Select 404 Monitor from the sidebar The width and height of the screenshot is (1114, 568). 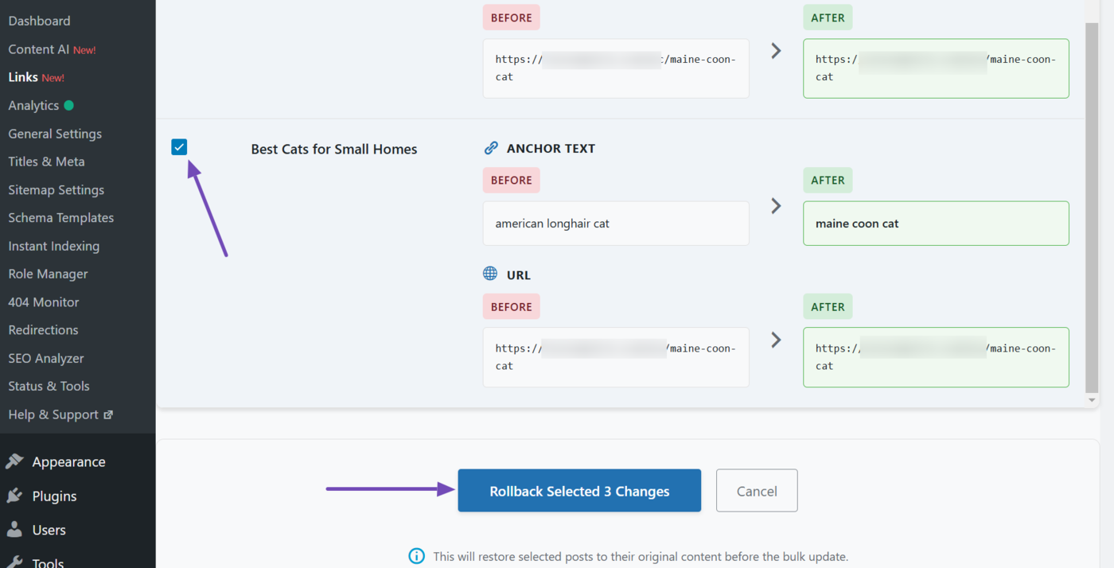click(43, 302)
